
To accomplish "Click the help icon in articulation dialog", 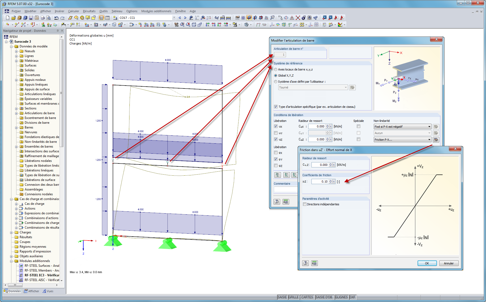I will point(277,202).
